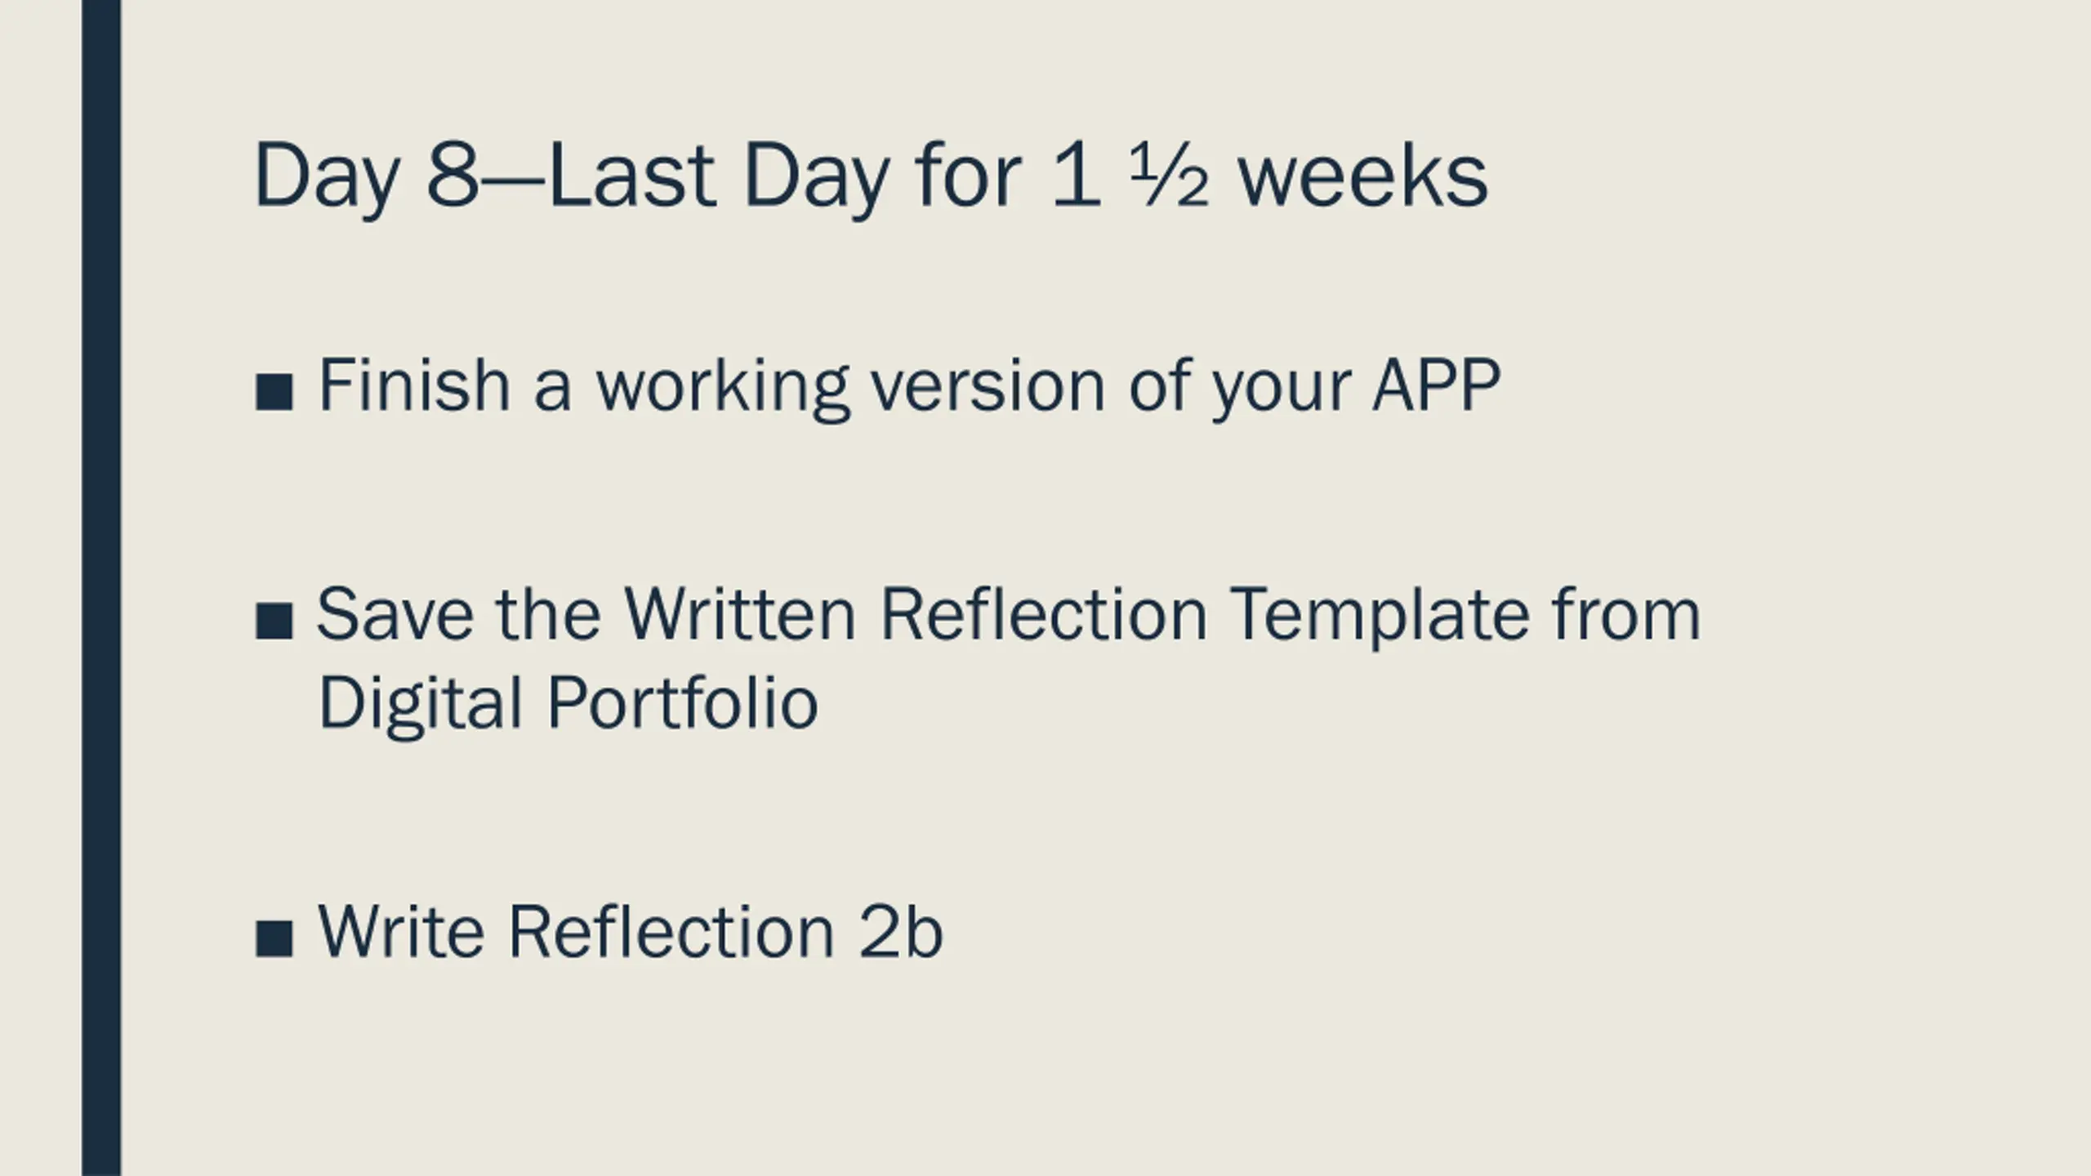Click '2b' at end of last bullet
Screen dimensions: 2091x1176
click(x=901, y=932)
